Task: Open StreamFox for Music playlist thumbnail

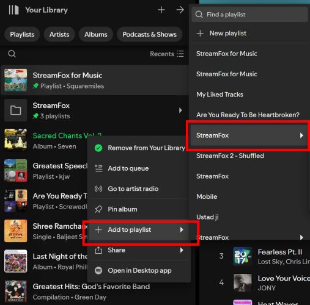Action: click(16, 80)
